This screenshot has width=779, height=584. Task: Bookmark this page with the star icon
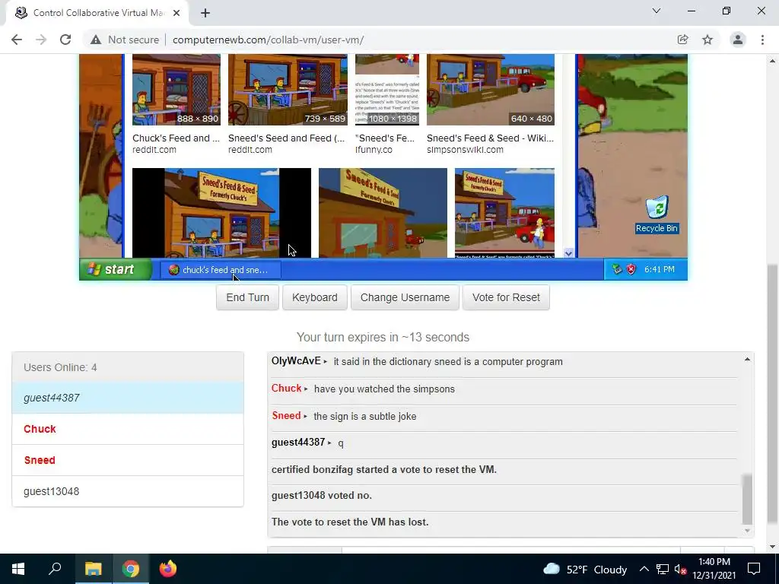[x=707, y=40]
